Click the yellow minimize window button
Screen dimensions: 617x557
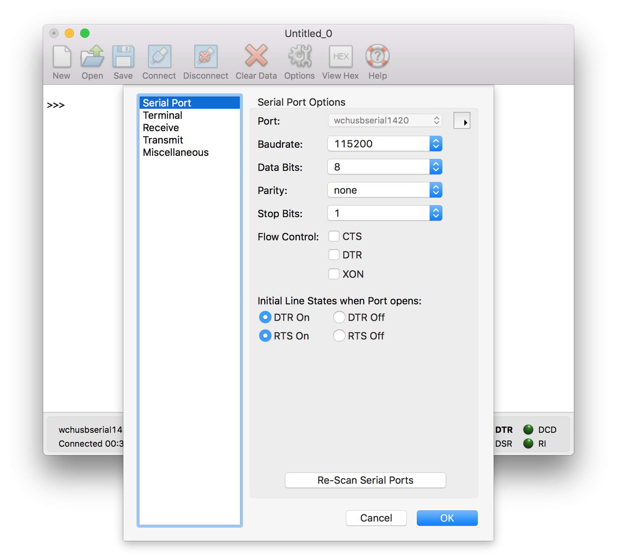click(x=69, y=33)
